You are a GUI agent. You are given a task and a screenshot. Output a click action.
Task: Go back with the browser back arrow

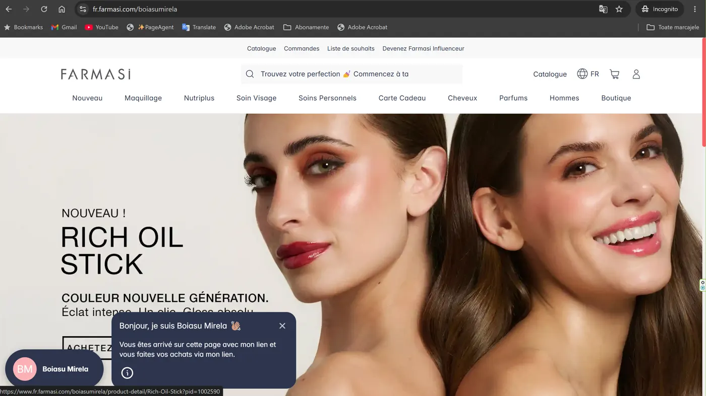tap(9, 9)
